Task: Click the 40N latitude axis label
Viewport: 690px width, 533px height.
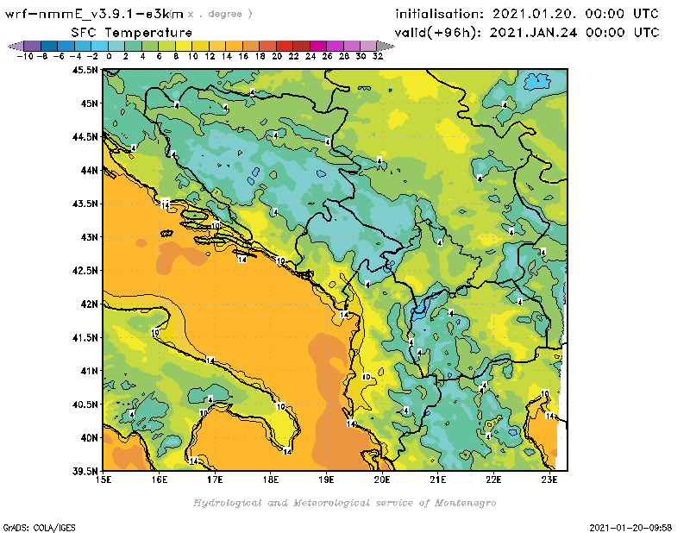Action: (90, 438)
